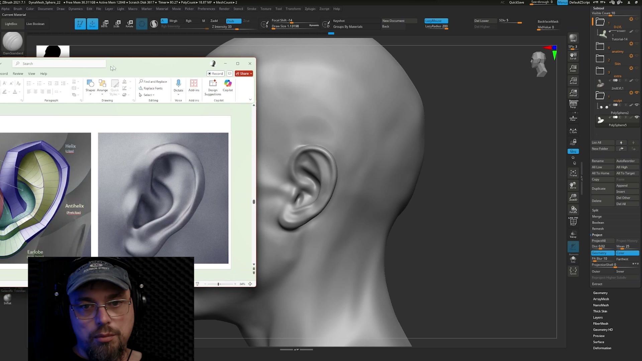This screenshot has width=642, height=361.
Task: Toggle the LazyMouse button
Action: pos(436,21)
